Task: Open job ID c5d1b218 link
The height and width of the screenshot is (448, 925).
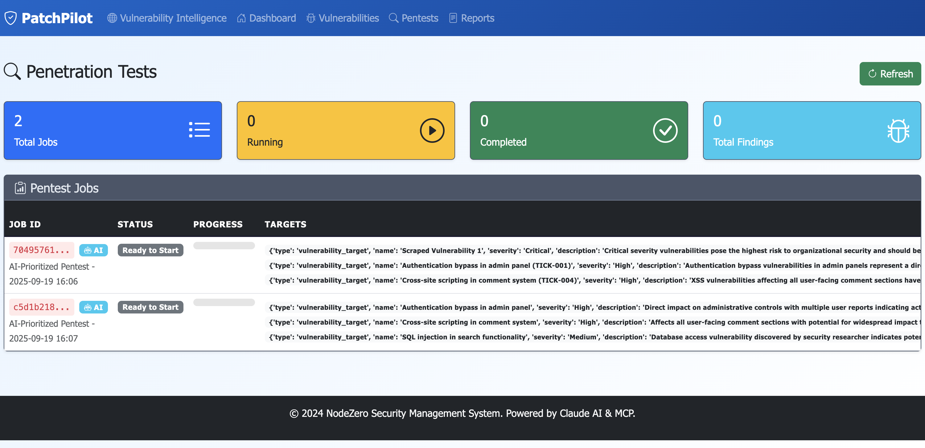Action: [x=41, y=307]
